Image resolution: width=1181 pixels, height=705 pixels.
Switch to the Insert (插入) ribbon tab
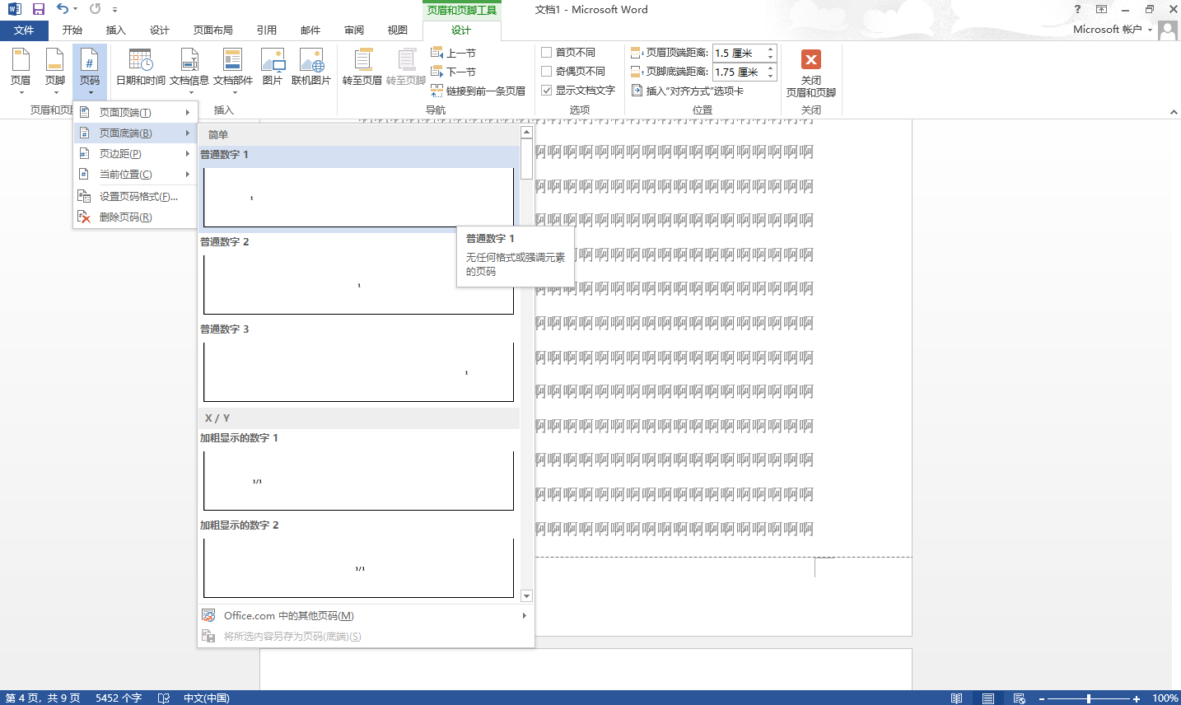[x=116, y=30]
